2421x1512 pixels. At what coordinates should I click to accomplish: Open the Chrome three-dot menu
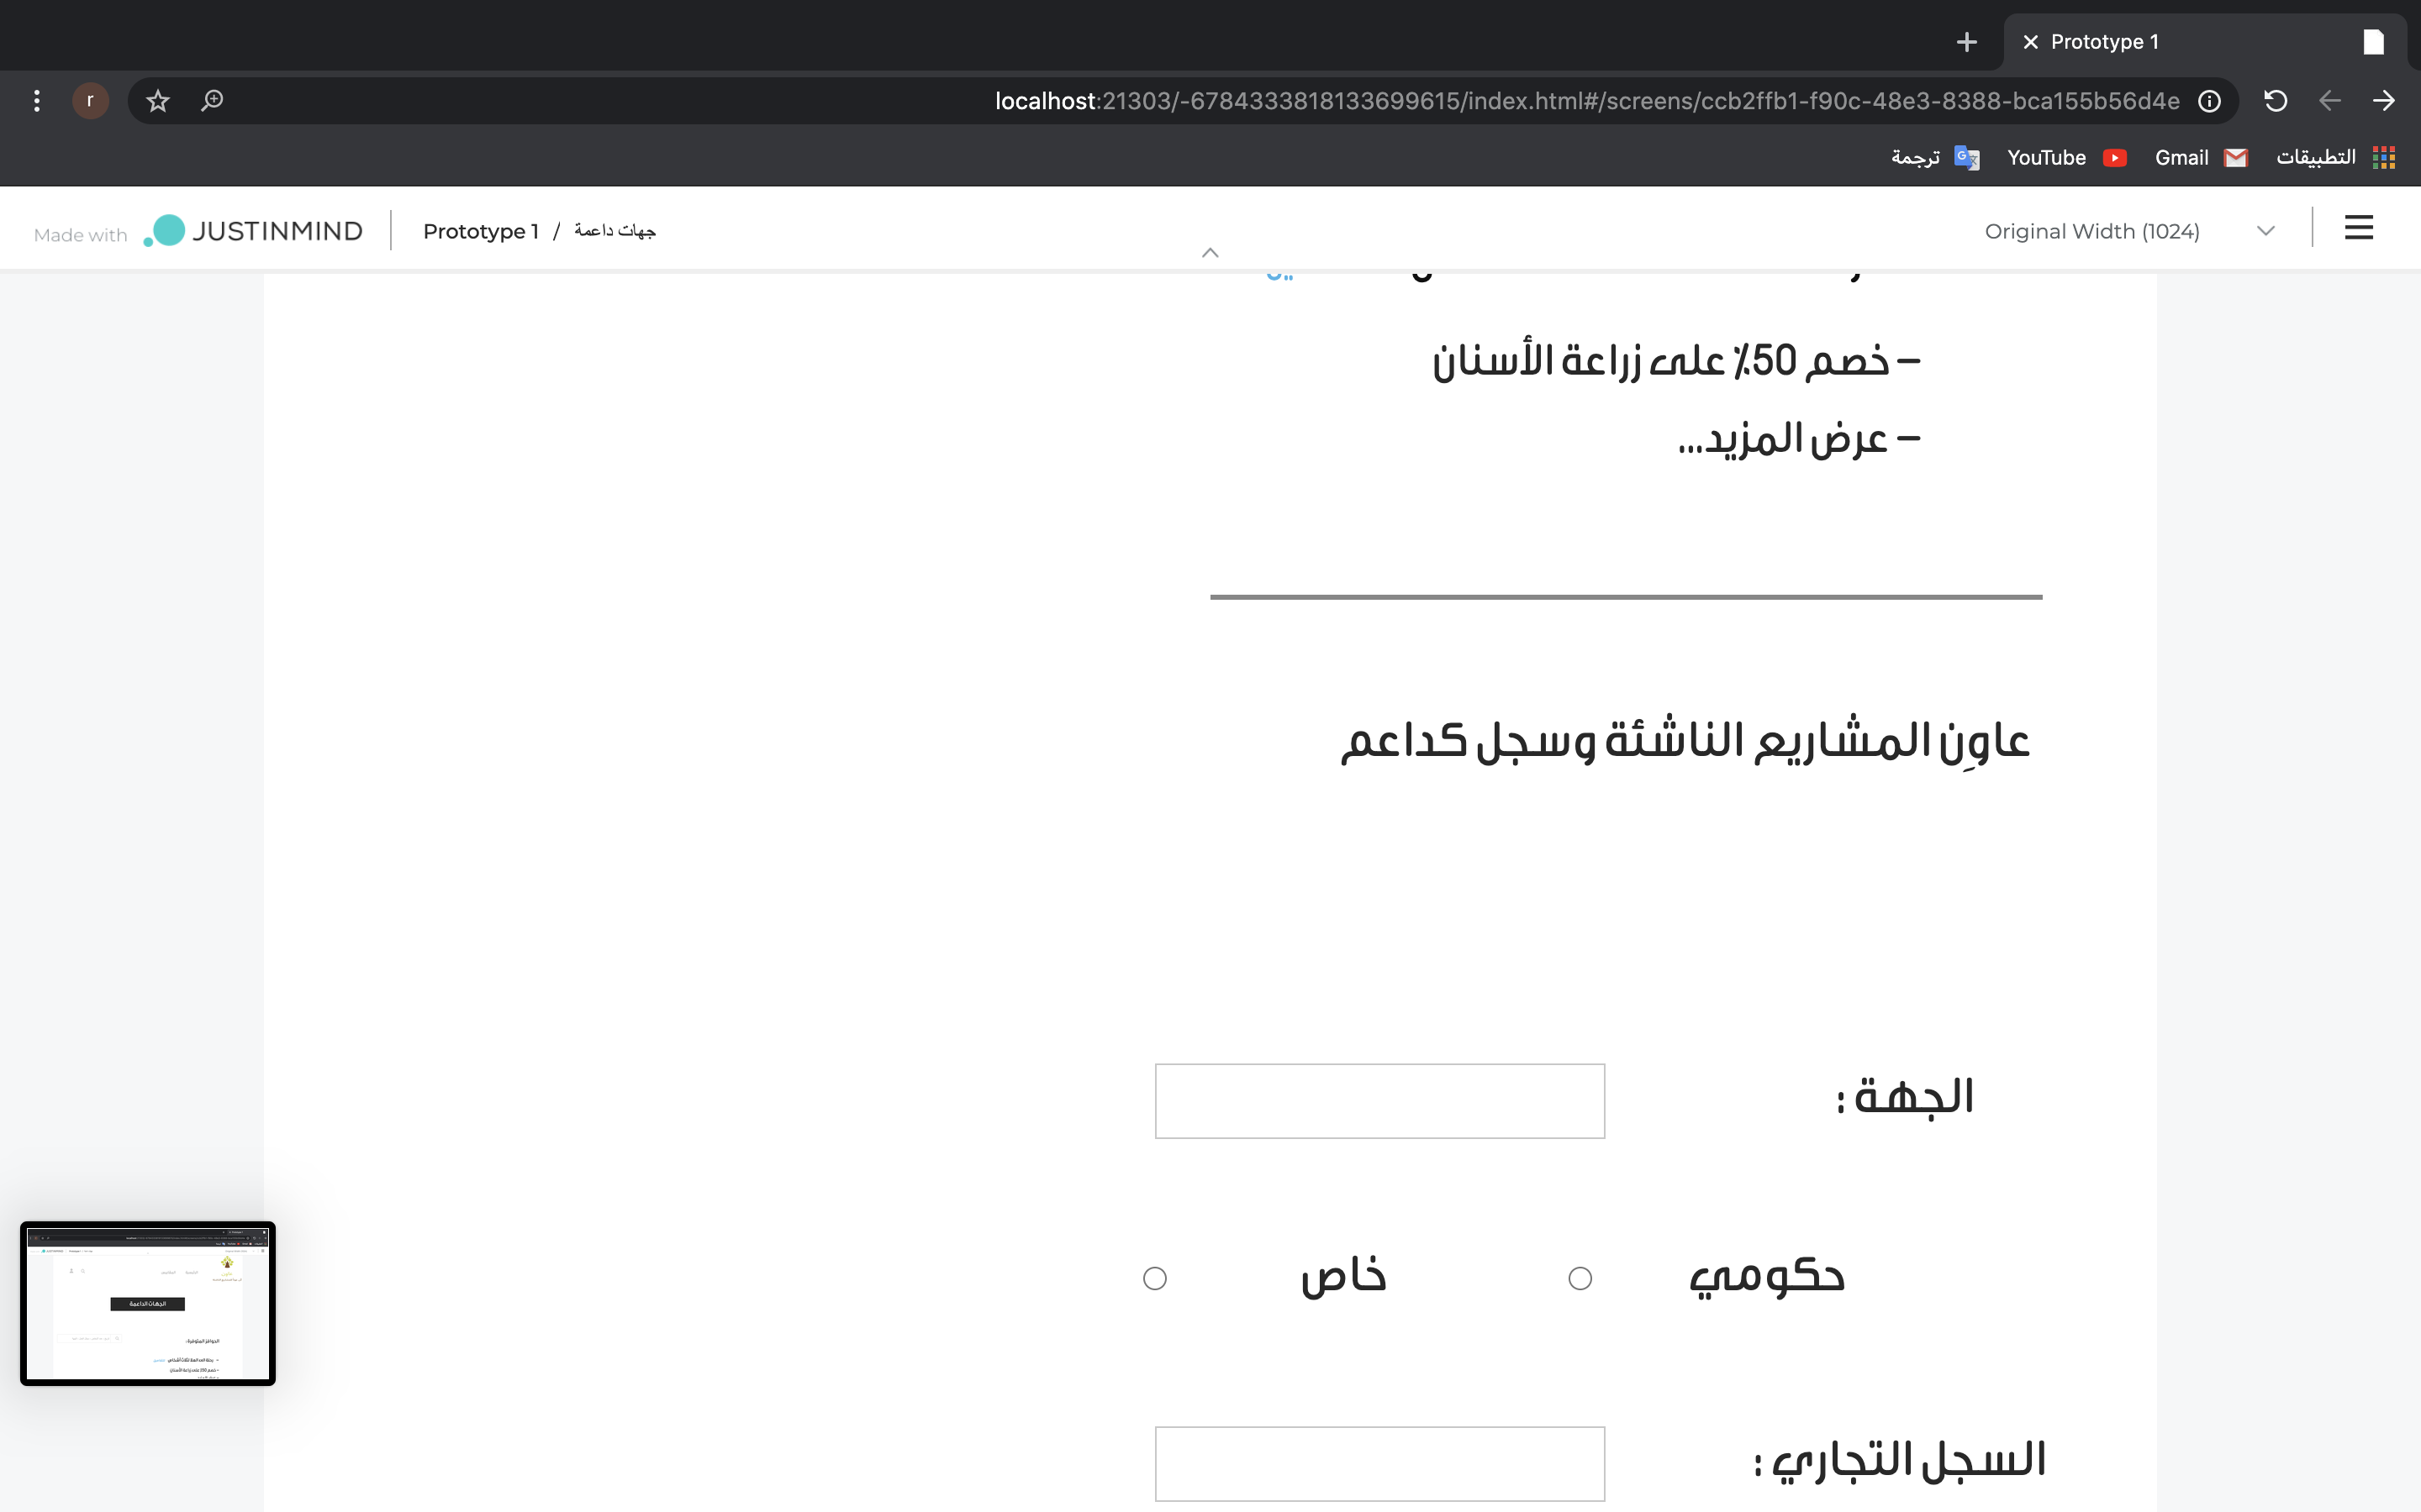(x=37, y=101)
